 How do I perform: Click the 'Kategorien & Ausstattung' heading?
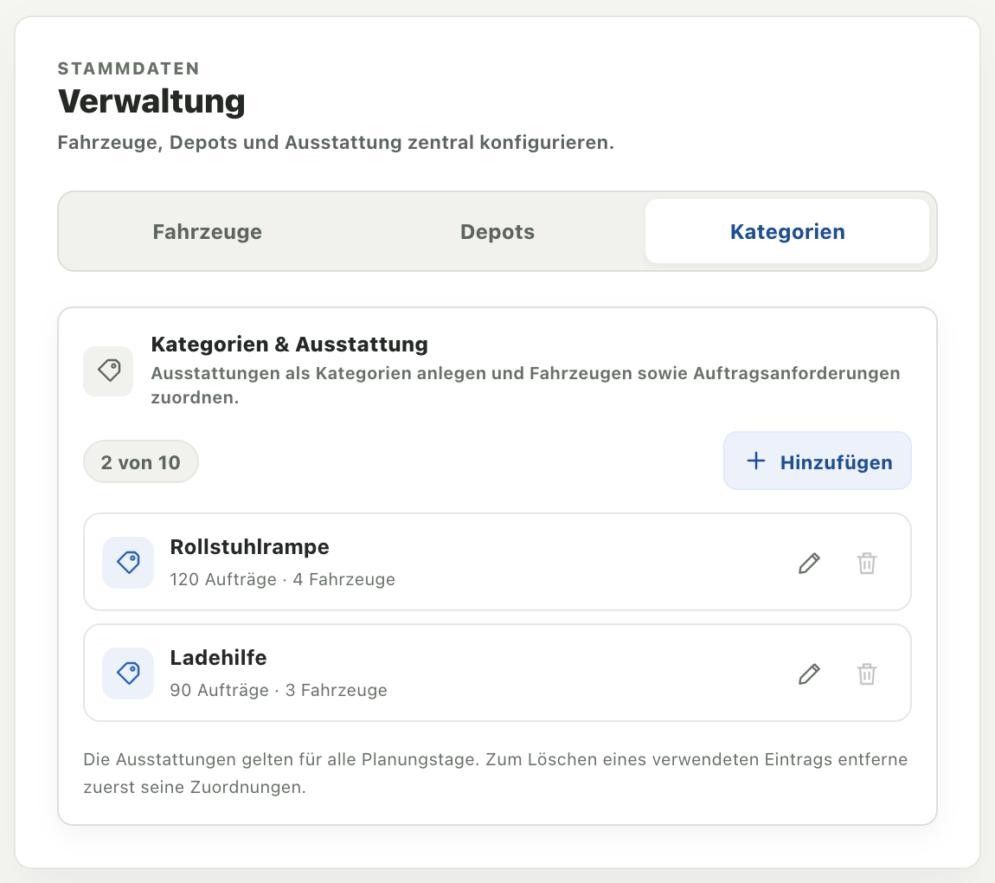pyautogui.click(x=289, y=344)
